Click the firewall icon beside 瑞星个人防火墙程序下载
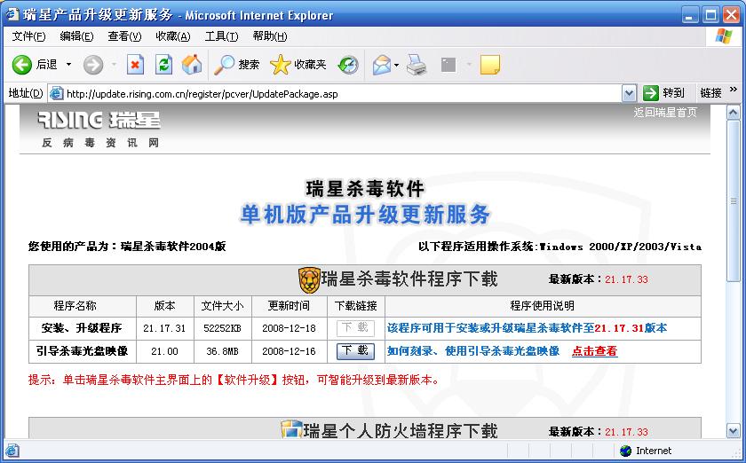This screenshot has width=746, height=463. point(291,429)
